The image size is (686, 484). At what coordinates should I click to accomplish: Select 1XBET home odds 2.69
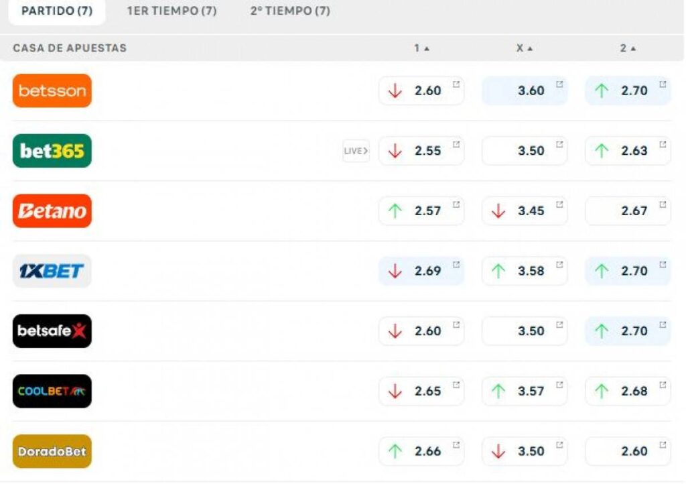click(x=421, y=271)
